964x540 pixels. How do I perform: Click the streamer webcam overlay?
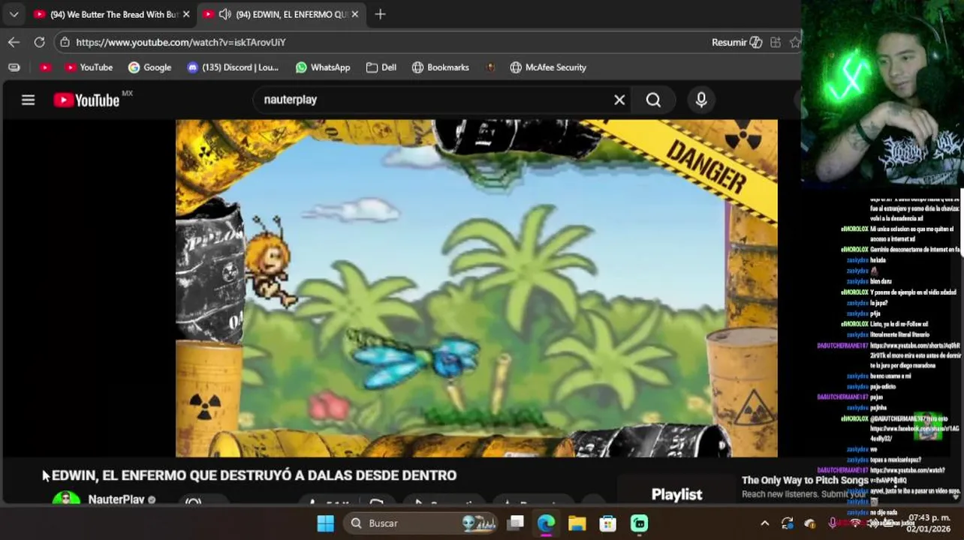[x=882, y=92]
